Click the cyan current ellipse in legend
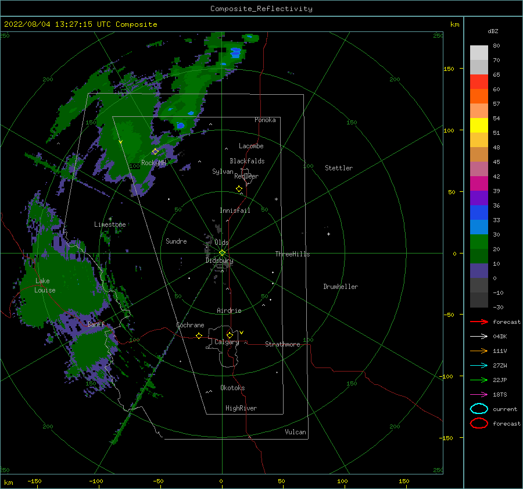The height and width of the screenshot is (489, 523). click(479, 409)
